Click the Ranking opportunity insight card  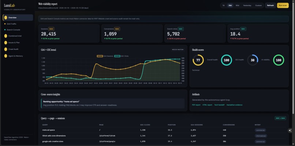(113, 103)
